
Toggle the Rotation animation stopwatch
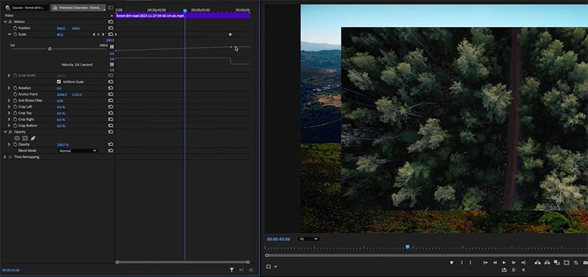point(15,88)
